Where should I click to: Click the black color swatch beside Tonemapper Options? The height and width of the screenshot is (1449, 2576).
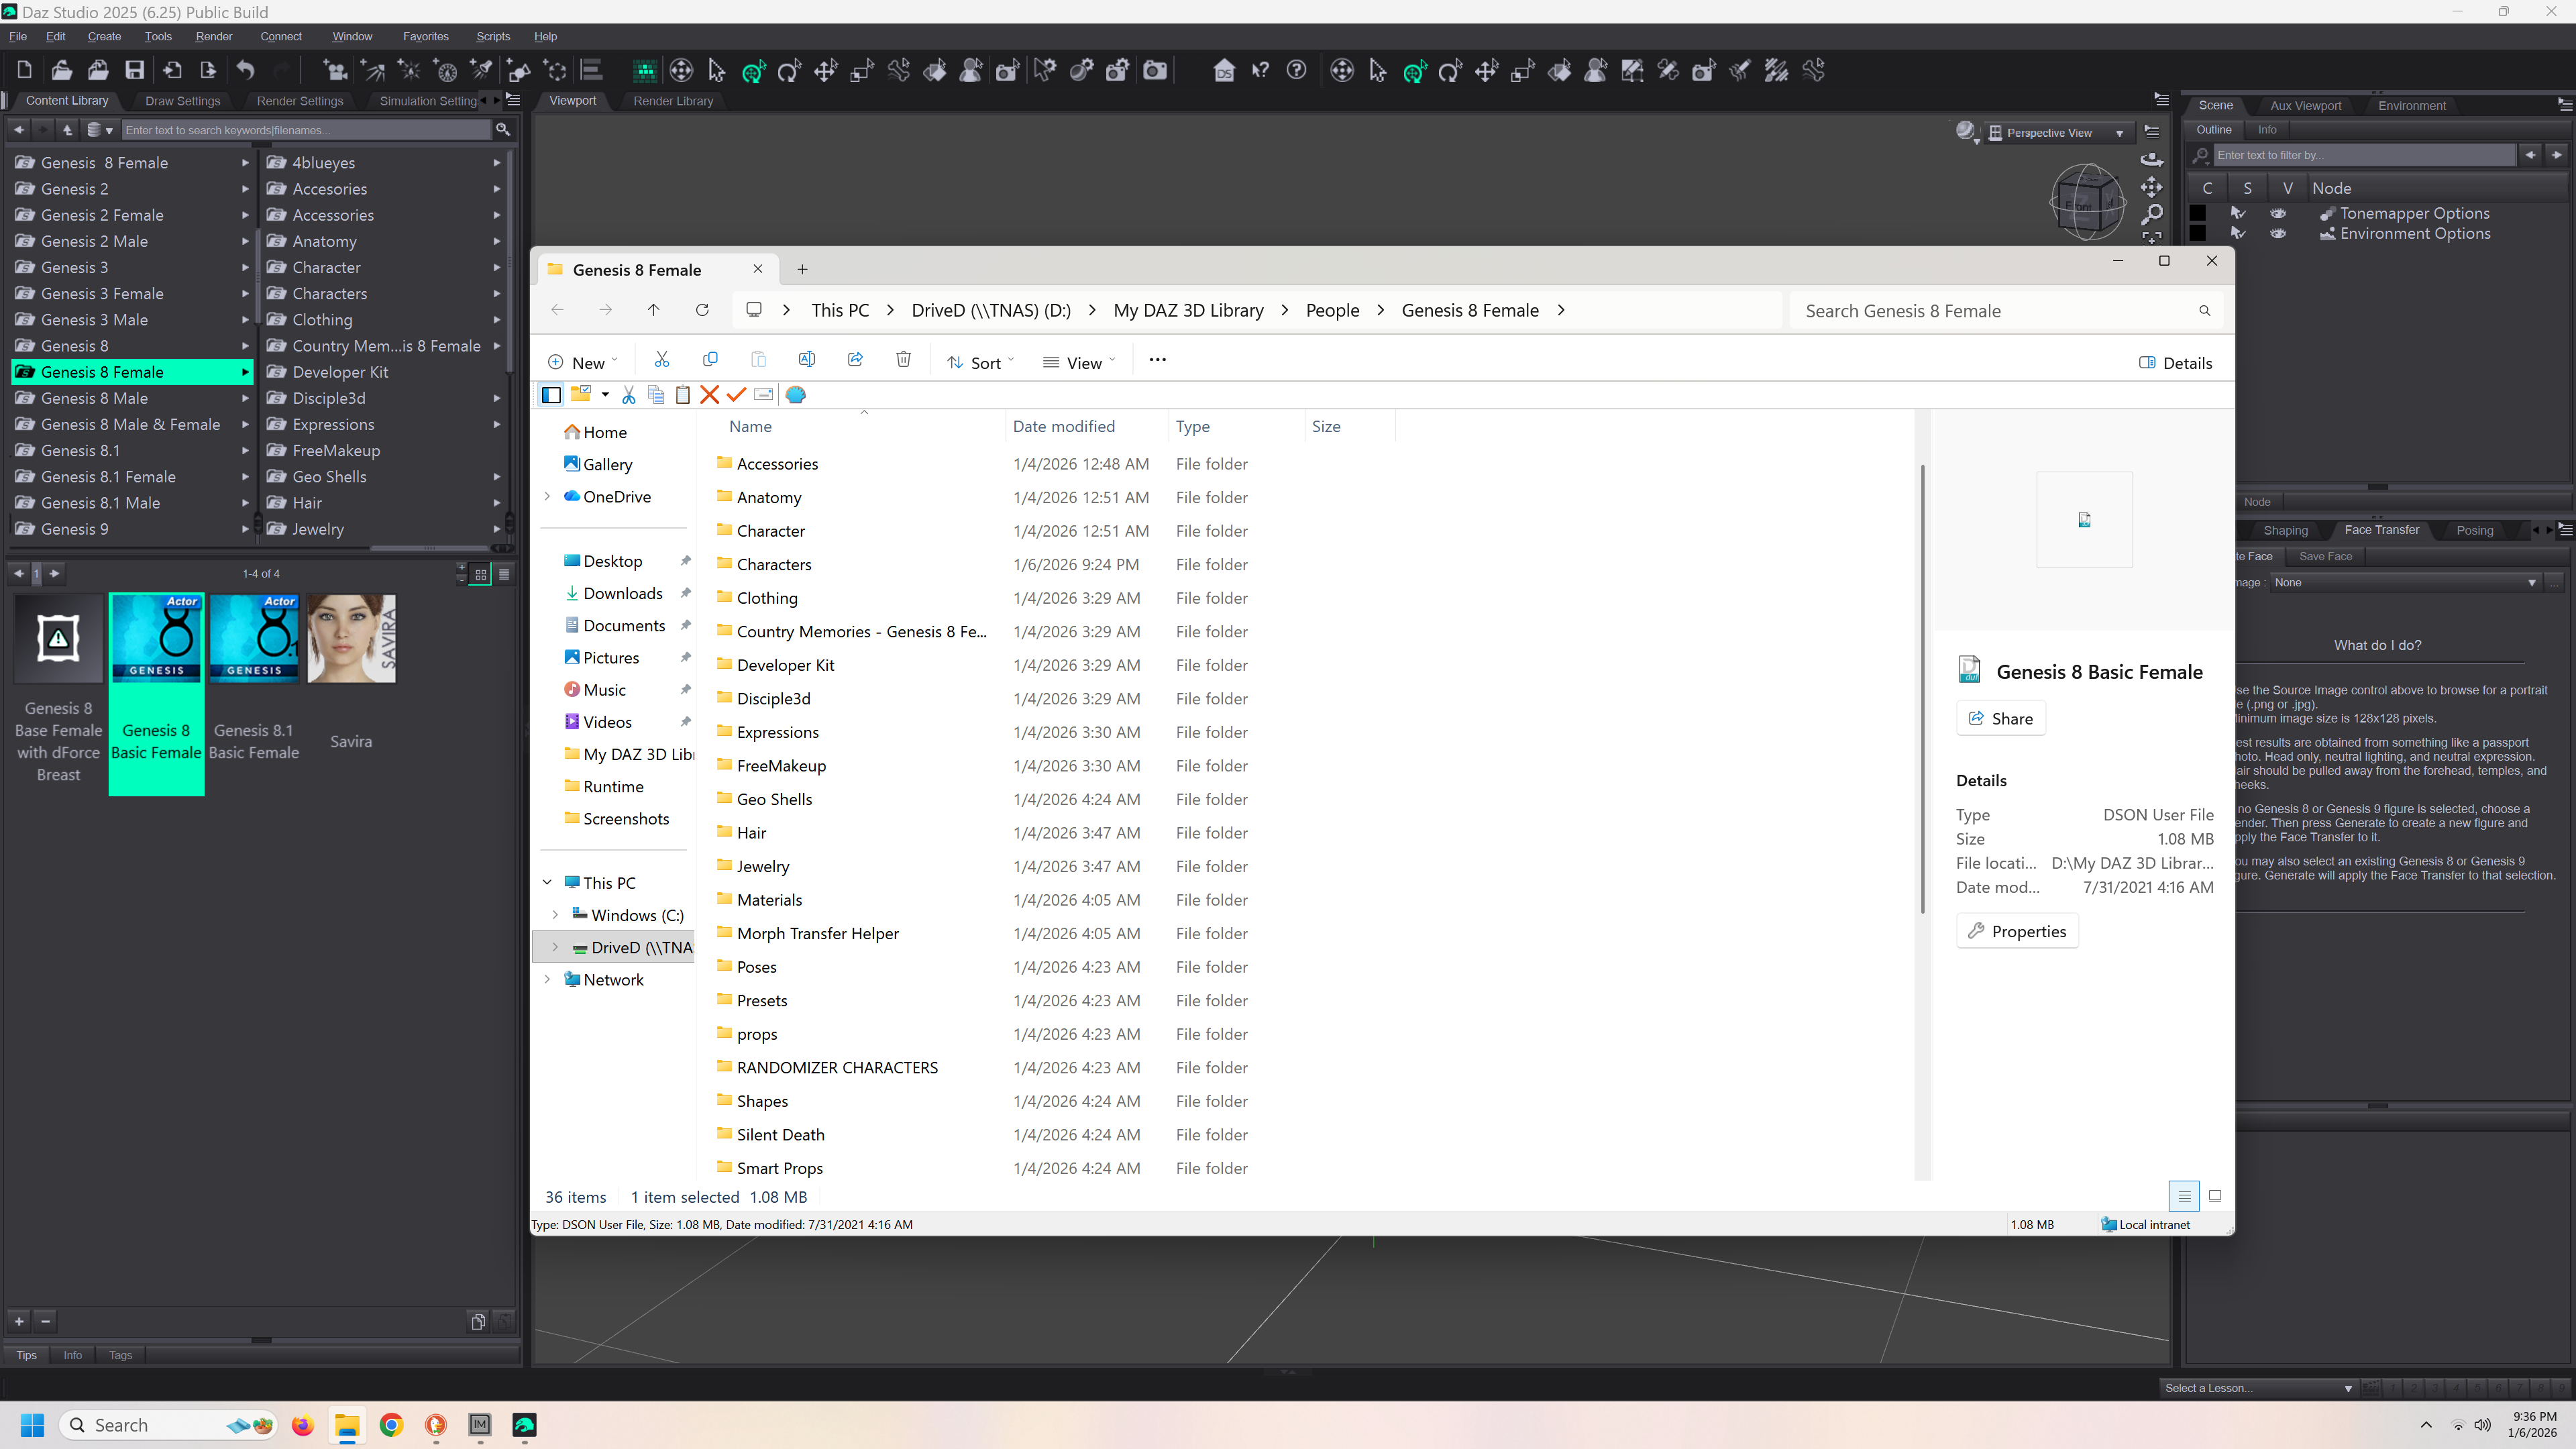(x=2198, y=213)
